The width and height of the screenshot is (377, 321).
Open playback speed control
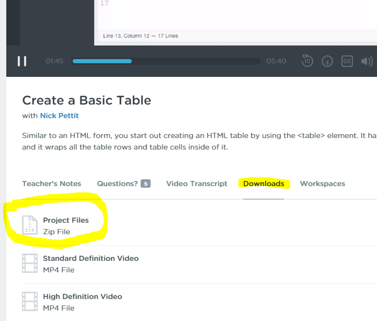pos(327,61)
